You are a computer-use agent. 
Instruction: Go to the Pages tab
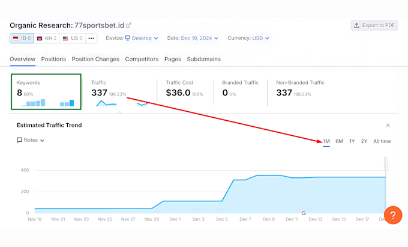tap(173, 59)
